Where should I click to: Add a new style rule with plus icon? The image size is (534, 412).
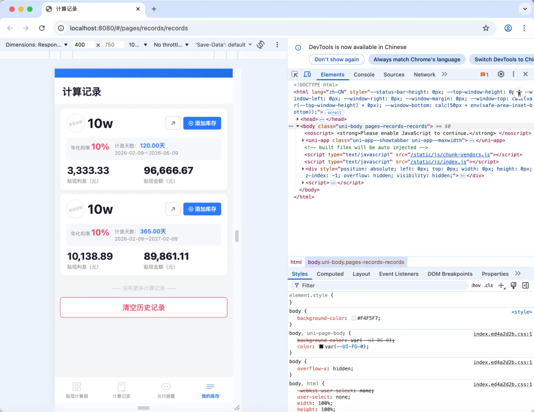(500, 285)
